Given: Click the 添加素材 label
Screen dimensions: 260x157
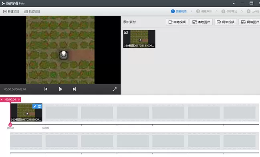Looking at the screenshot, I should pos(129,22).
